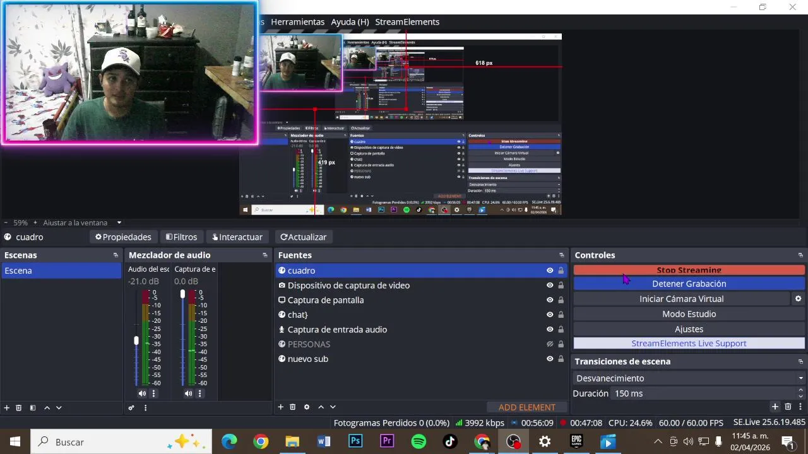
Task: Toggle lock on cuadro source
Action: 561,271
